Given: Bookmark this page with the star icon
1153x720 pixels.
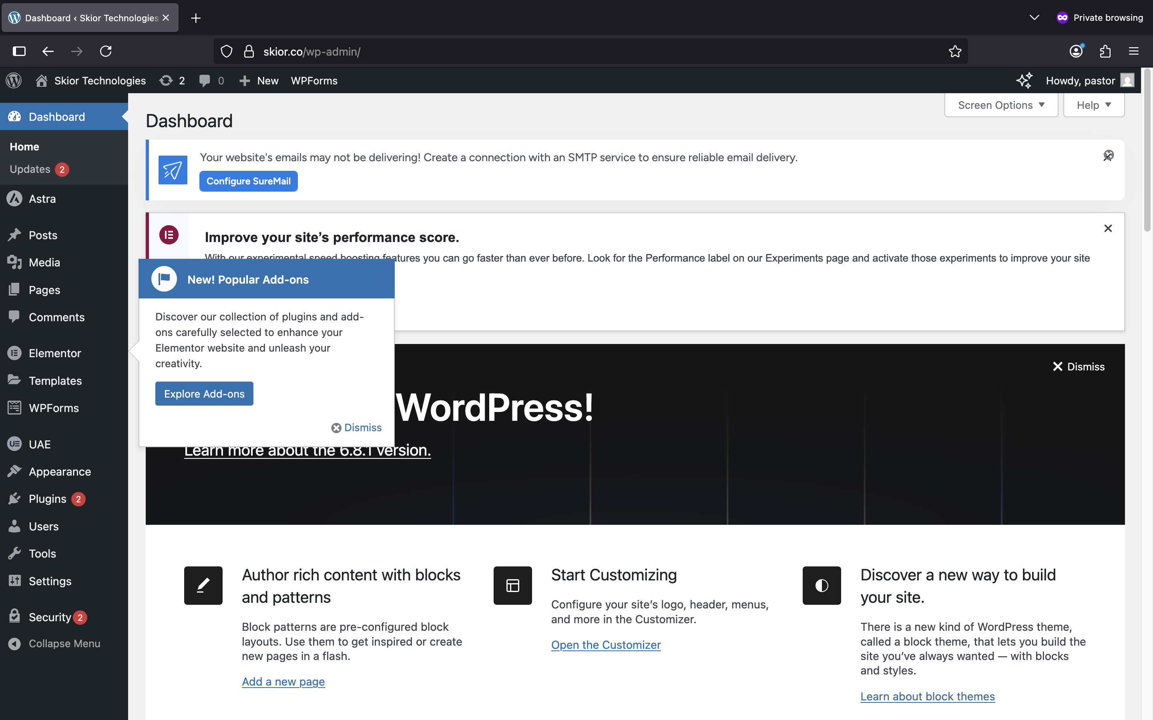Looking at the screenshot, I should [x=955, y=52].
